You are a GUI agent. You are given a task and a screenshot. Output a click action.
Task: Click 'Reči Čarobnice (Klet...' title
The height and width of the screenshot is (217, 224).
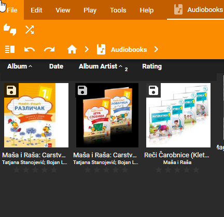coord(177,155)
